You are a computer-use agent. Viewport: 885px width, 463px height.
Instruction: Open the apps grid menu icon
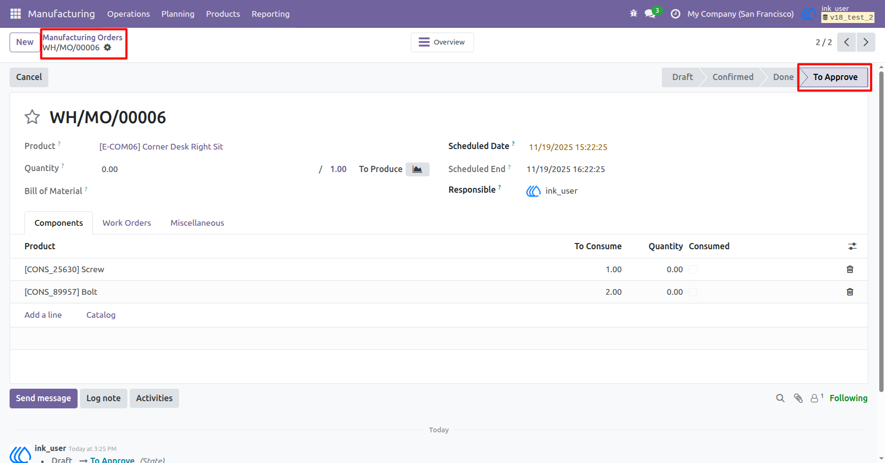point(15,14)
